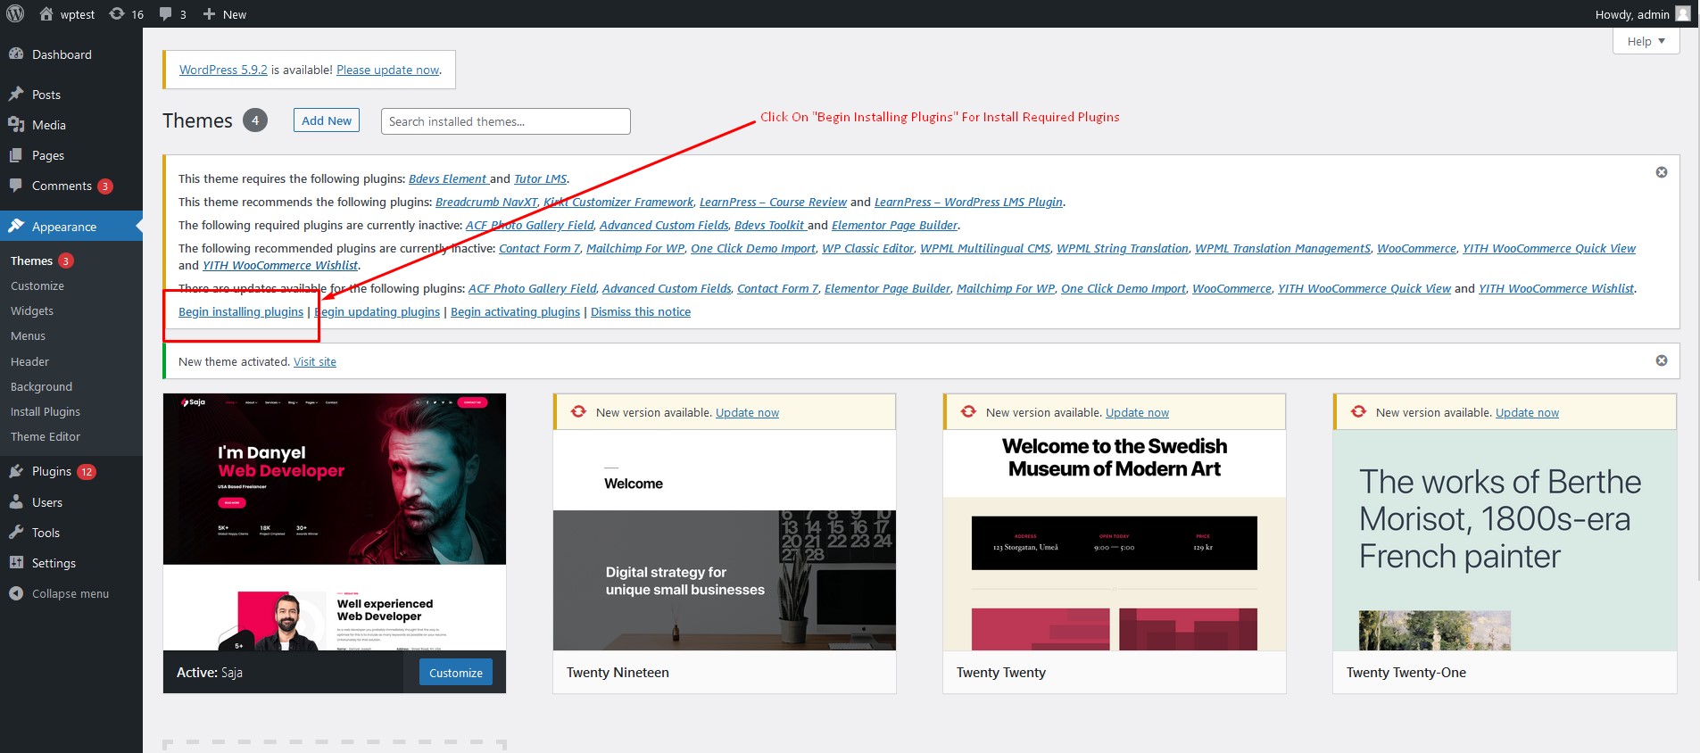This screenshot has height=753, width=1700.
Task: Open the Appearance menu
Action: click(x=71, y=227)
